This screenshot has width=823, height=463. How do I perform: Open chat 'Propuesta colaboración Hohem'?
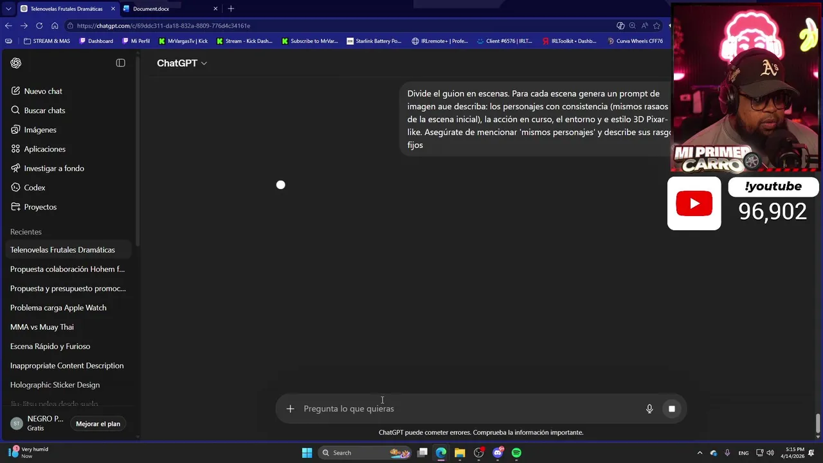pyautogui.click(x=68, y=269)
